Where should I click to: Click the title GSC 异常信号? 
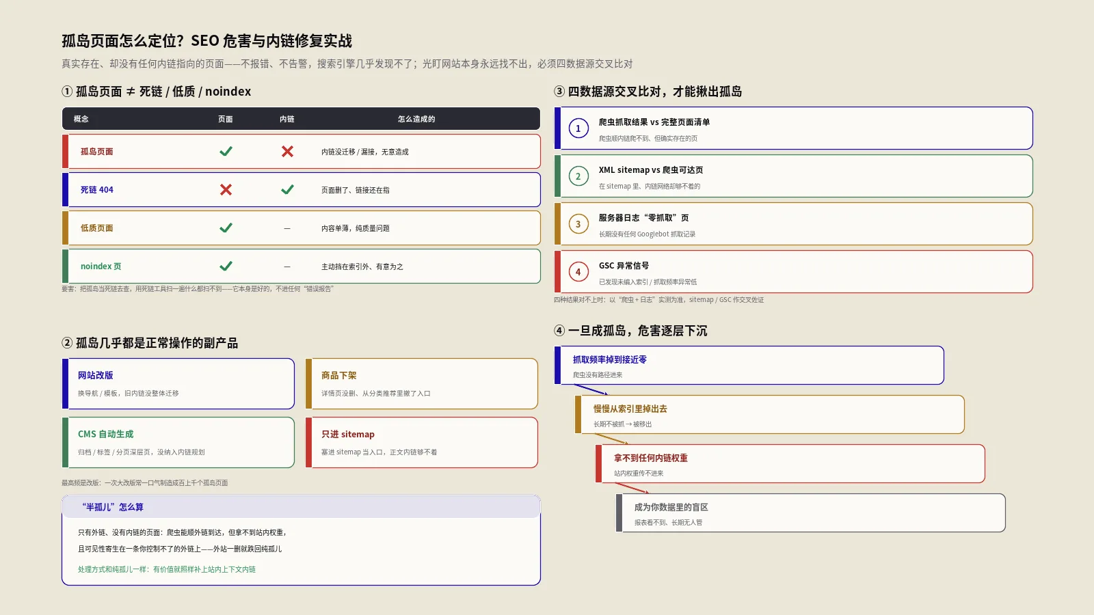point(624,266)
